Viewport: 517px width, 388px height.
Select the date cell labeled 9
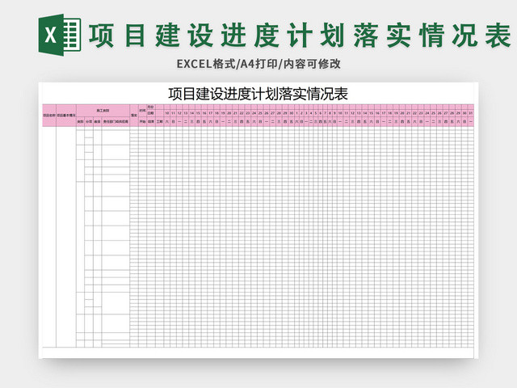(334, 113)
